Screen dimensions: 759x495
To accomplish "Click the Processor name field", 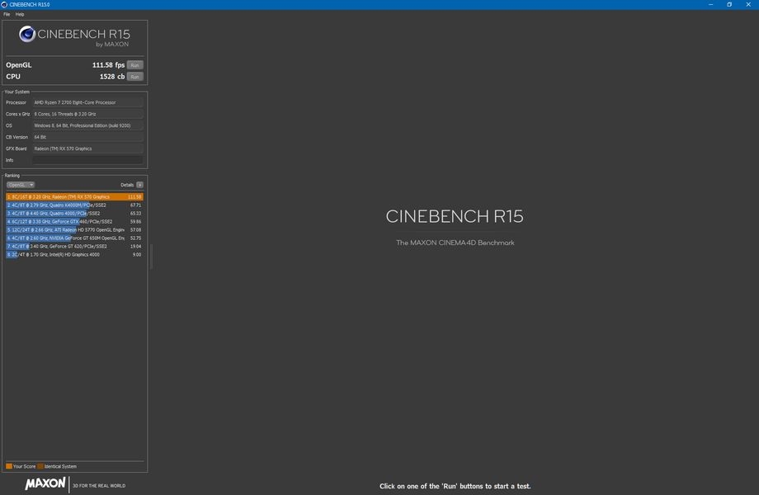I will 87,102.
